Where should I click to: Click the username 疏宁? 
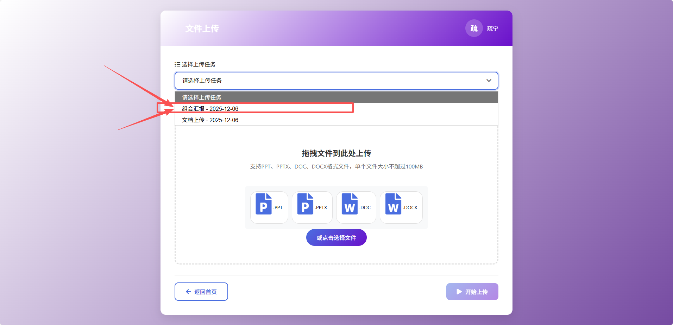click(492, 28)
